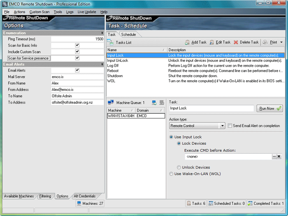The width and height of the screenshot is (288, 216).
Task: Select the WOL task row
Action: [x=195, y=81]
